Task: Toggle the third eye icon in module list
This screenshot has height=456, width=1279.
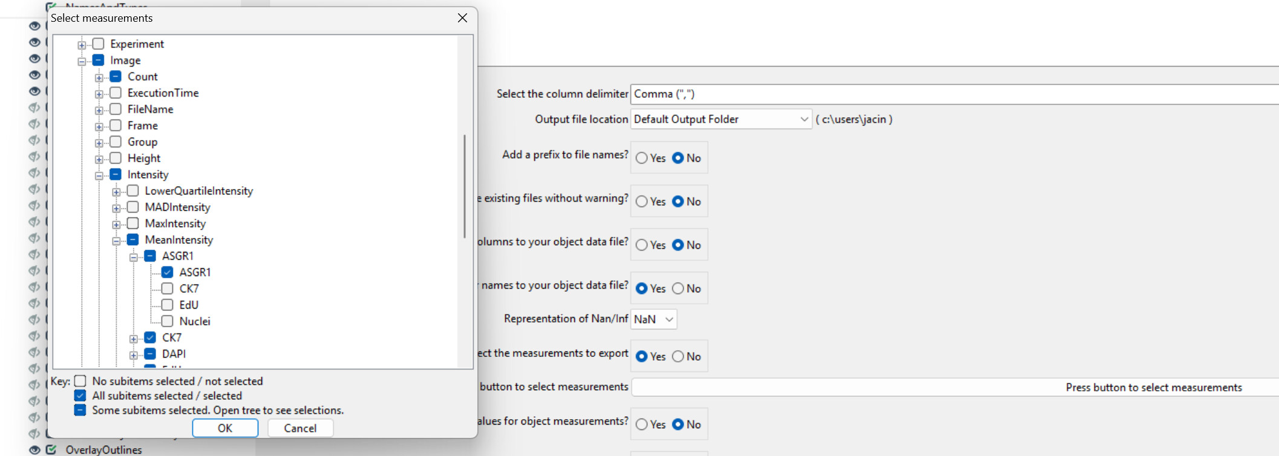Action: (x=35, y=59)
